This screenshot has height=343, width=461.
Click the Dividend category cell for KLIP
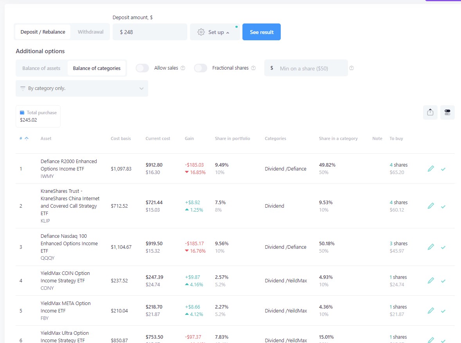click(x=274, y=206)
